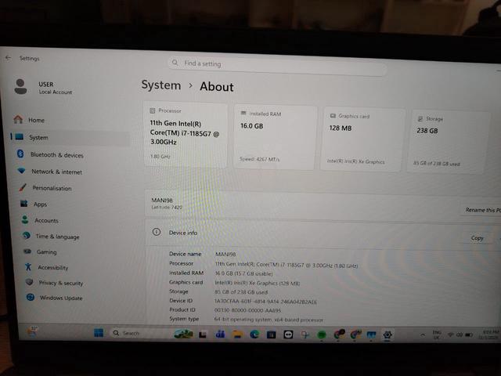Click the Wi-Fi icon in system tray
Image resolution: width=501 pixels, height=376 pixels.
click(451, 334)
